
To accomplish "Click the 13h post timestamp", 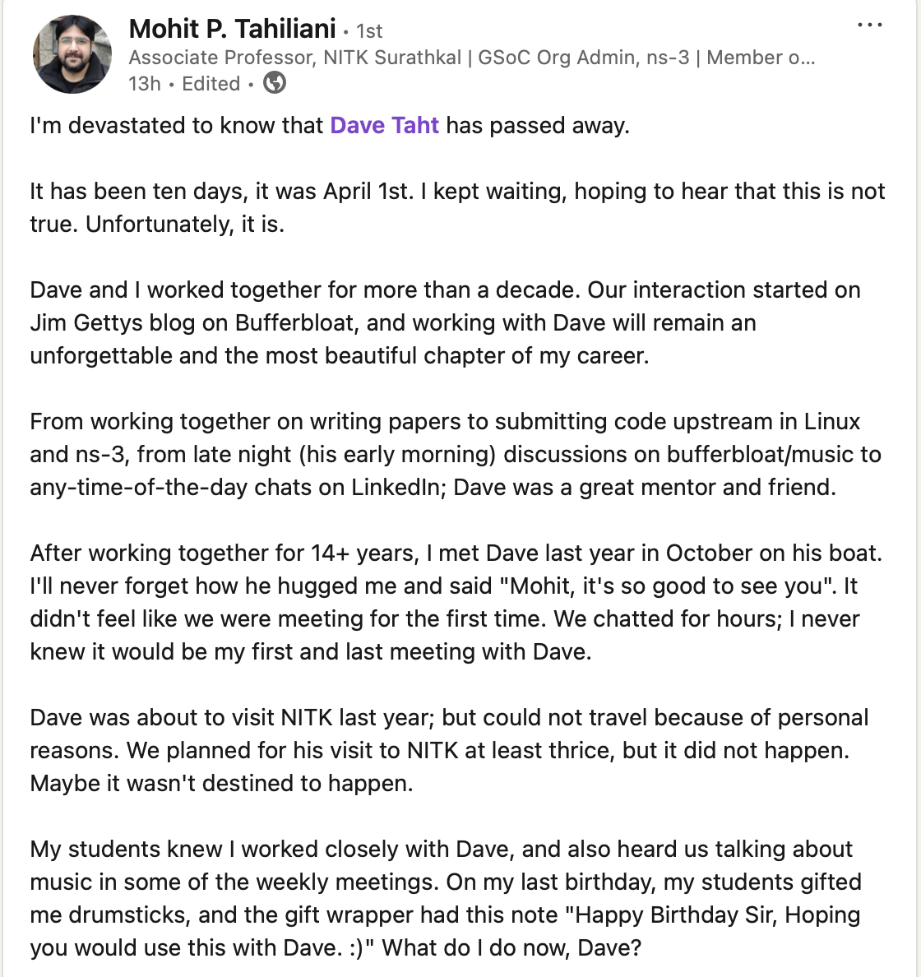I will (145, 84).
